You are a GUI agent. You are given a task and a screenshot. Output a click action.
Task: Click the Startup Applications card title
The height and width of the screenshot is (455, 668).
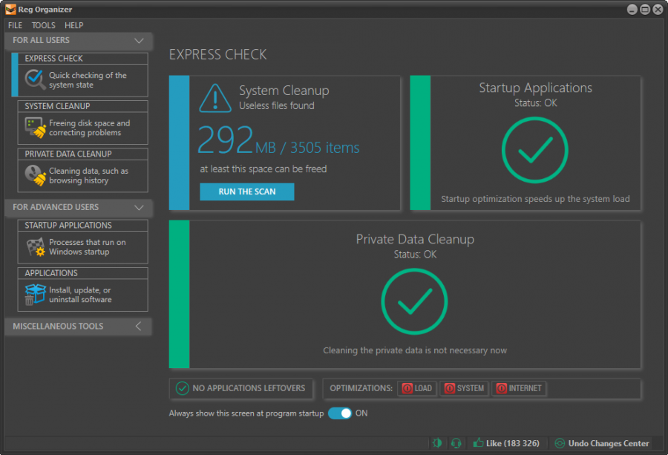coord(535,88)
